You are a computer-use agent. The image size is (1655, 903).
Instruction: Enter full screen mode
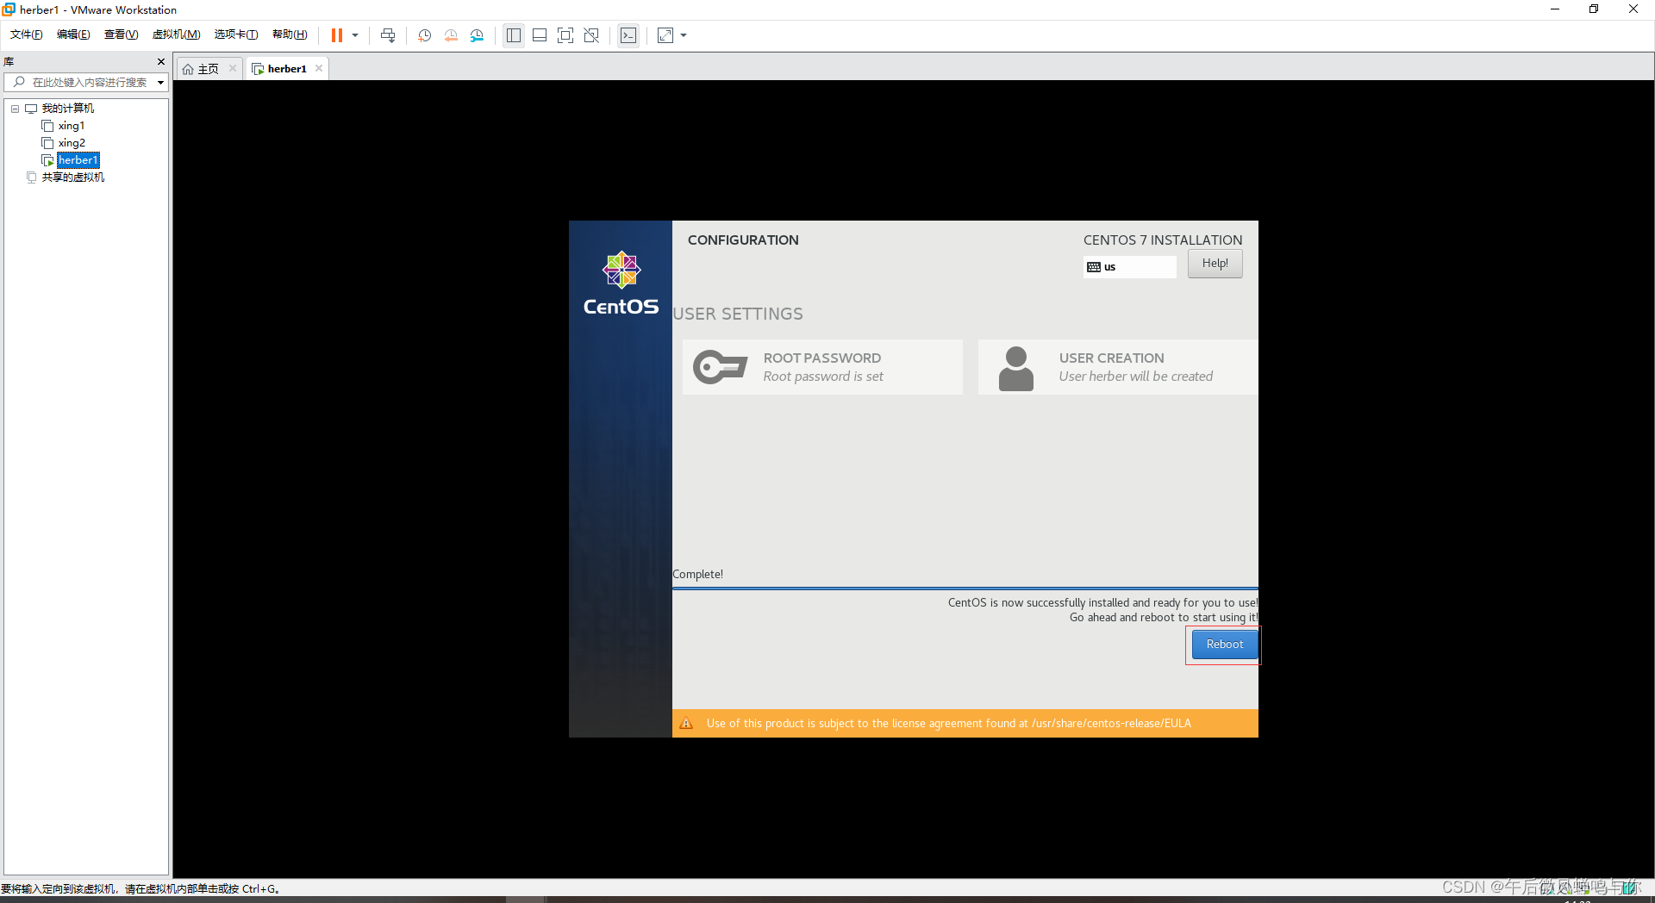pos(565,35)
